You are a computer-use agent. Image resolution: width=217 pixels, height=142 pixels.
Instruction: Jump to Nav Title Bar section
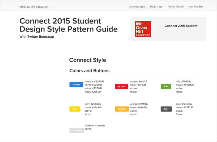197,6
